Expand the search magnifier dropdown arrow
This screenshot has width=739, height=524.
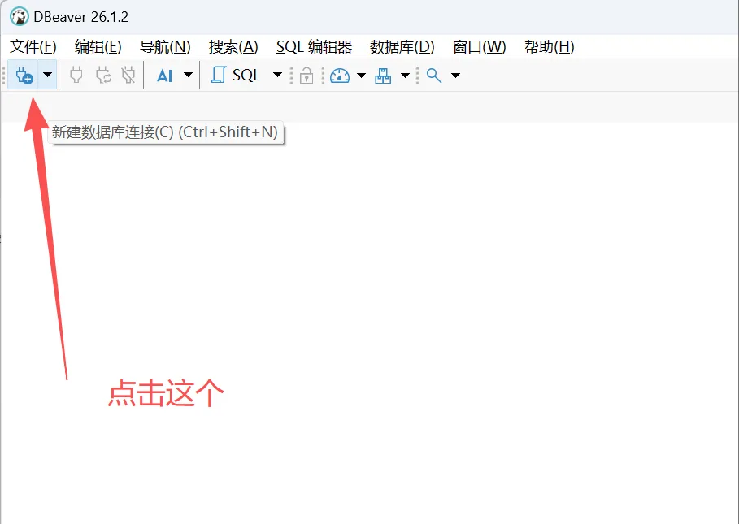[x=455, y=75]
